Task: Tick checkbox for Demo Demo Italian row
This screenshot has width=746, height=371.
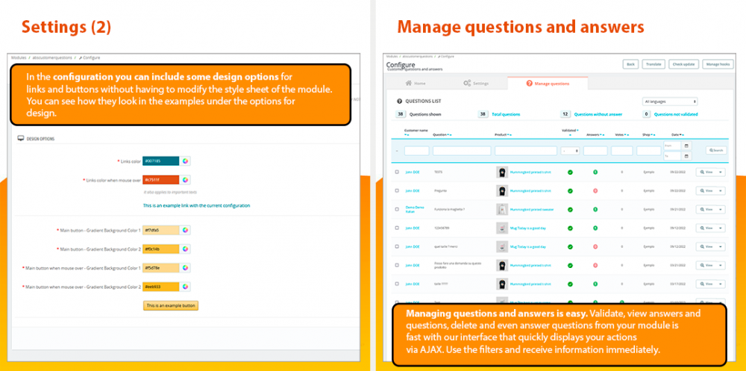Action: pyautogui.click(x=397, y=209)
